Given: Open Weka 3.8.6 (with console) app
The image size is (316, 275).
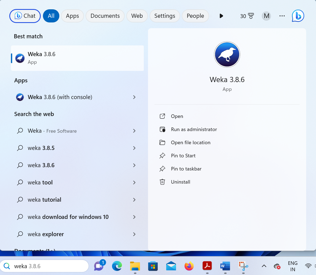Looking at the screenshot, I should click(x=60, y=97).
